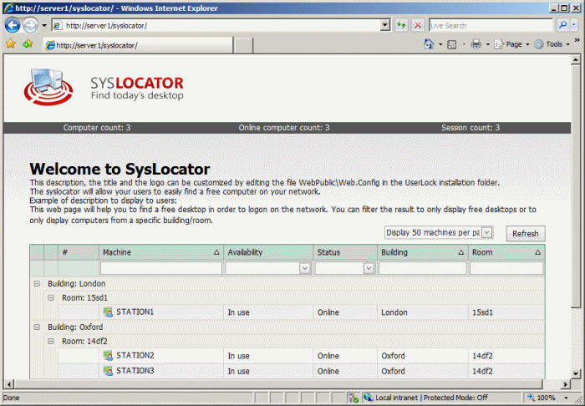The height and width of the screenshot is (406, 585).
Task: Collapse the Room: 15sd1 group
Action: (x=51, y=298)
